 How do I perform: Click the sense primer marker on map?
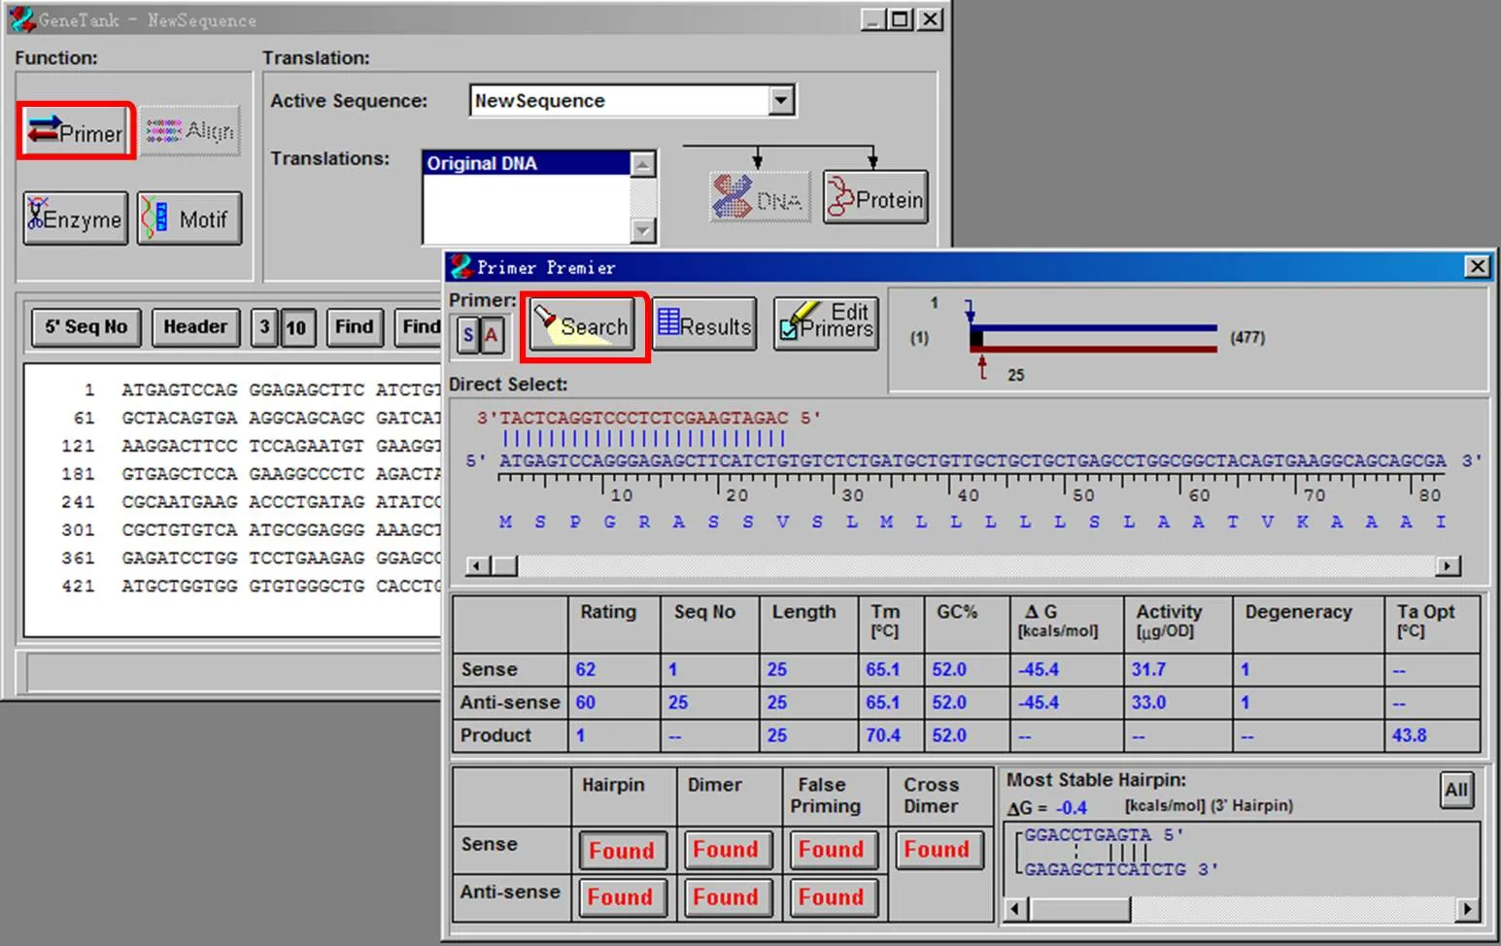(969, 311)
